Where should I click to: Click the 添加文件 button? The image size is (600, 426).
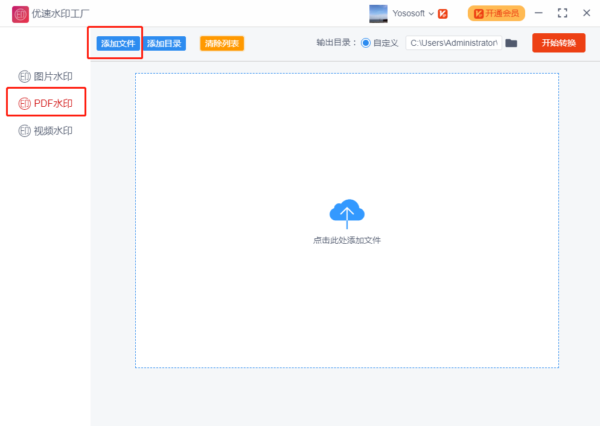[x=118, y=43]
